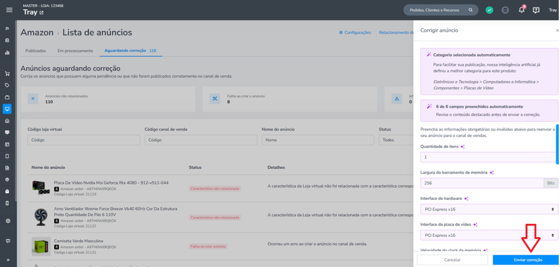Screen dimensions: 560x267
Task: Click 'Código Loja virtual: 21123' text
Action: [75, 194]
